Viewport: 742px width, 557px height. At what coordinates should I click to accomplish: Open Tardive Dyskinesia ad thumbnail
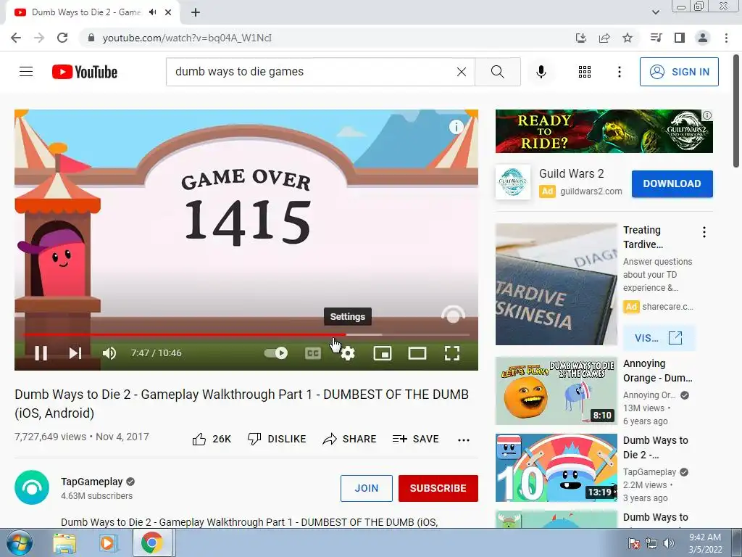pyautogui.click(x=556, y=284)
